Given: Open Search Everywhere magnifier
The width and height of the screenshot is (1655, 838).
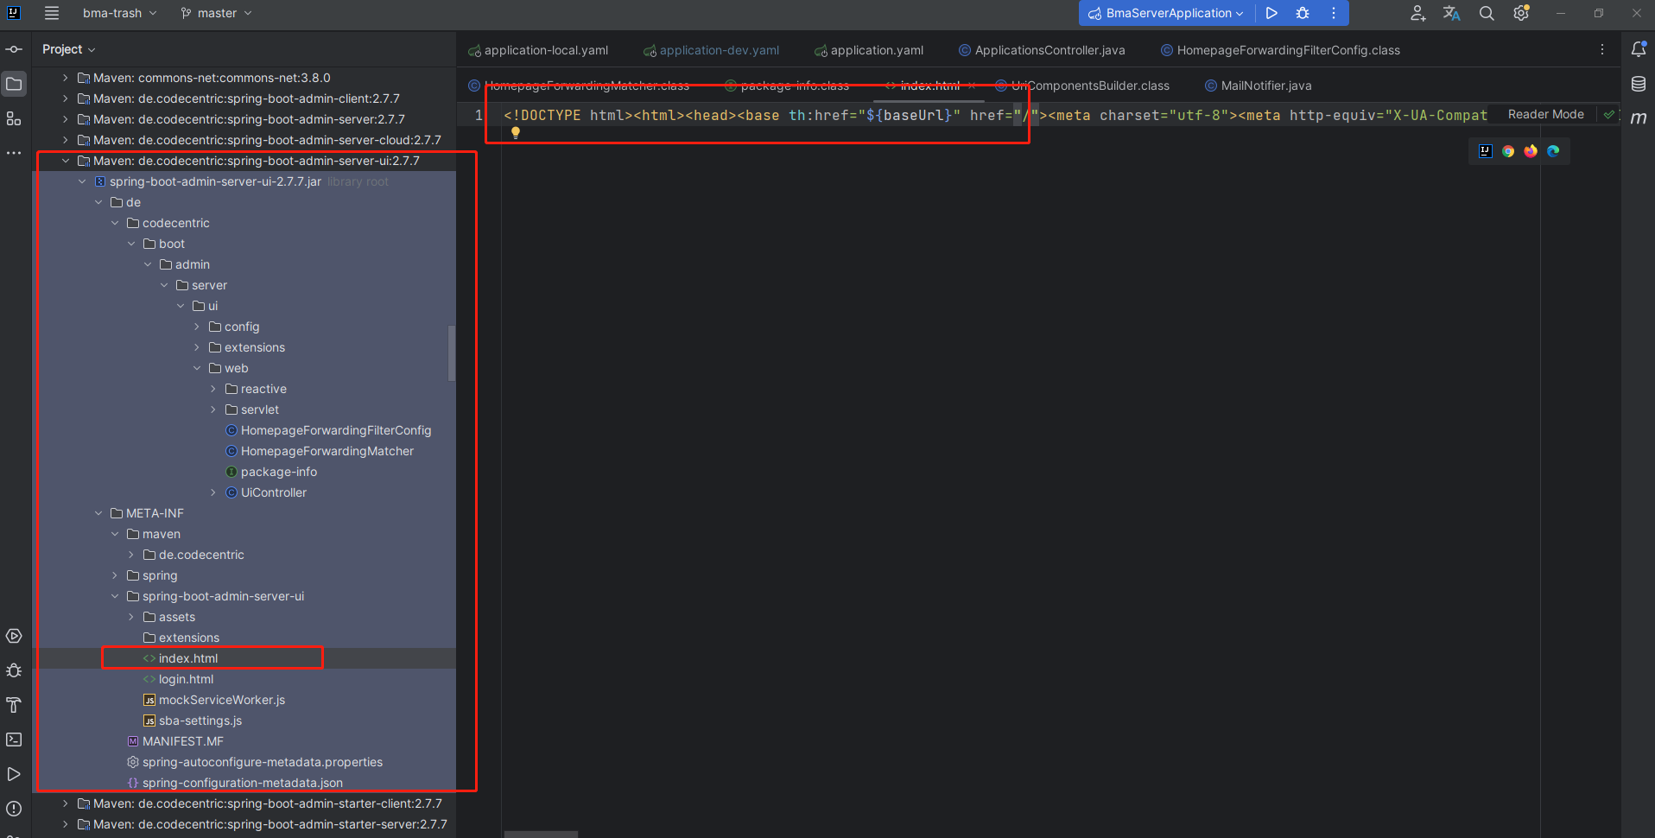Looking at the screenshot, I should (1487, 13).
